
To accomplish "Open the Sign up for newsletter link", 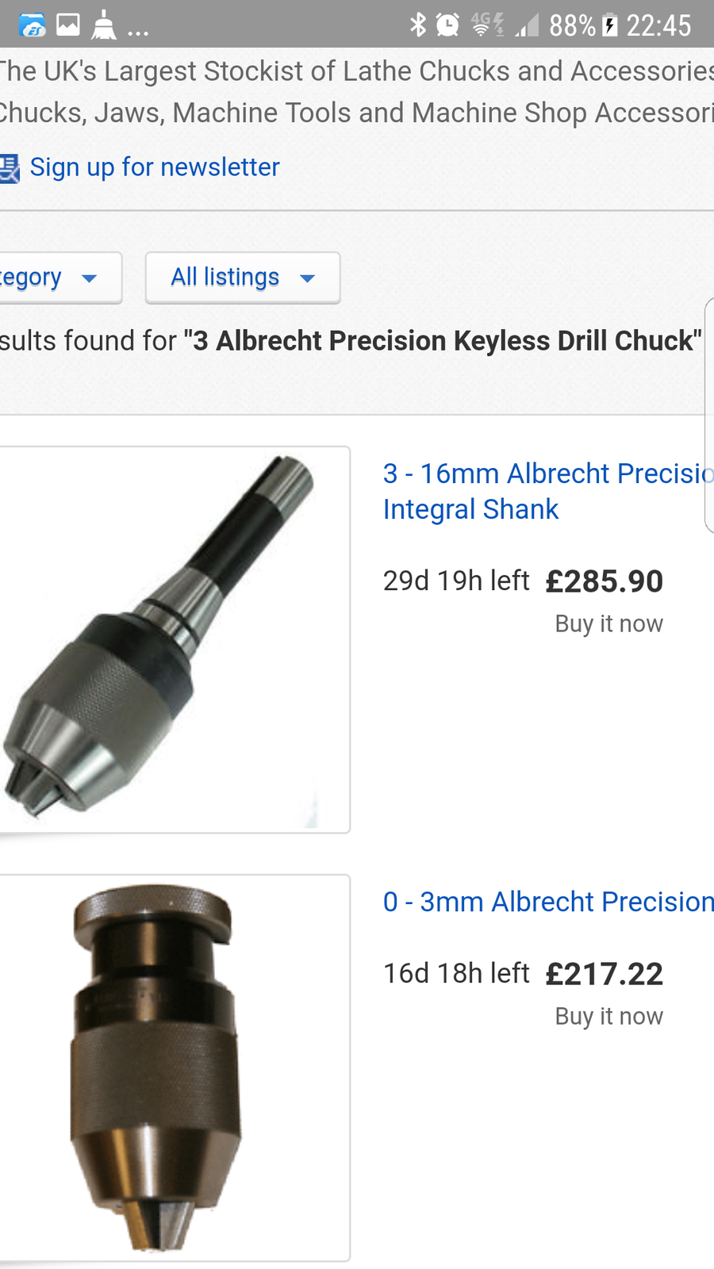I will point(155,167).
